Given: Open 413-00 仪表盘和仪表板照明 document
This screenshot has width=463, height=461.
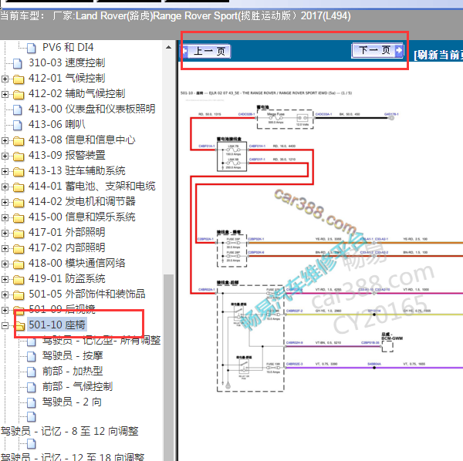Looking at the screenshot, I should (92, 109).
